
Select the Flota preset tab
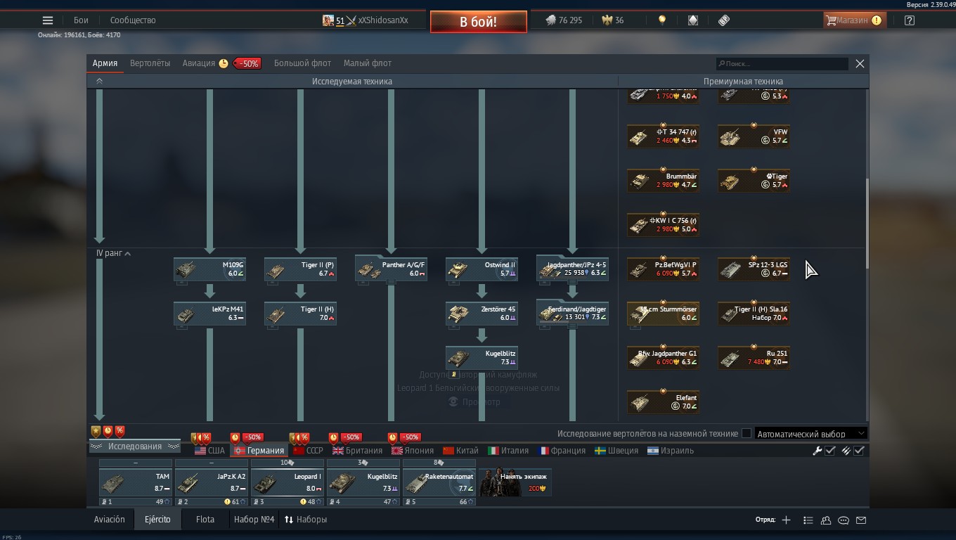(x=205, y=520)
